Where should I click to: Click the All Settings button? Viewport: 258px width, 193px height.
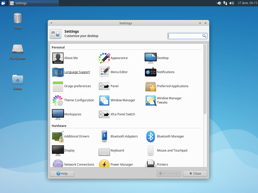(169, 173)
